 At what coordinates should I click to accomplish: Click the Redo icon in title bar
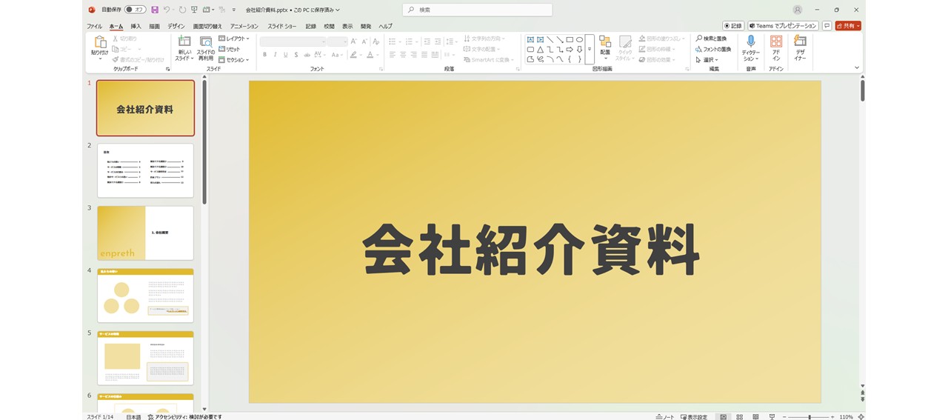pyautogui.click(x=182, y=10)
